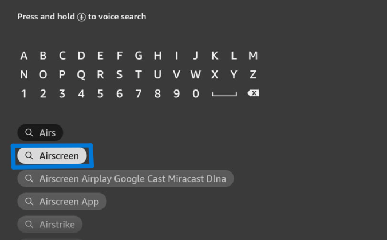Screen dimensions: 387x240
Task: Tap the letter M key
Action: pyautogui.click(x=253, y=56)
